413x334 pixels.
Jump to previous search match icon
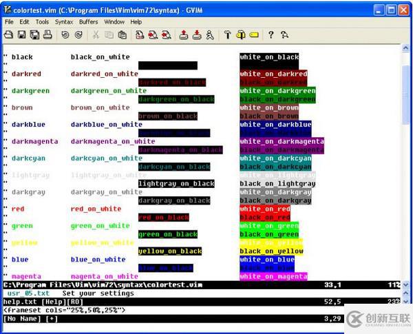pyautogui.click(x=166, y=35)
